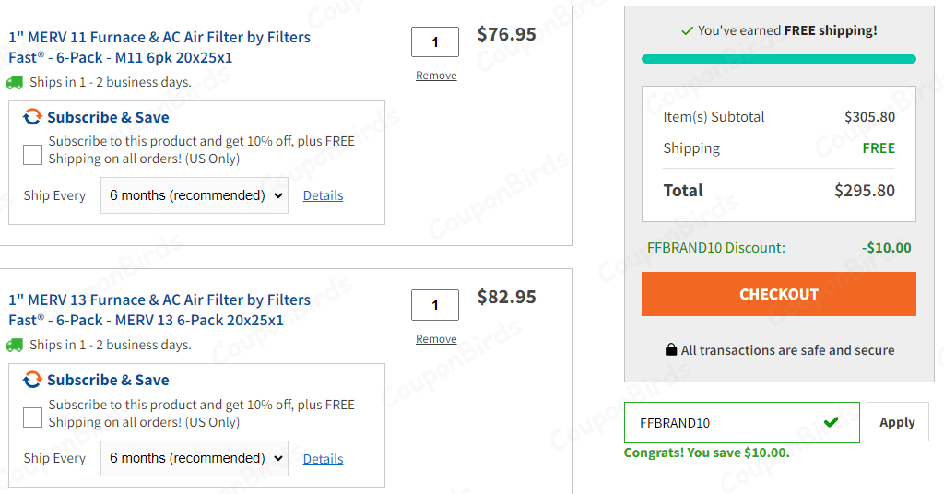
Task: Click green checkmark inside the coupon field
Action: point(832,422)
